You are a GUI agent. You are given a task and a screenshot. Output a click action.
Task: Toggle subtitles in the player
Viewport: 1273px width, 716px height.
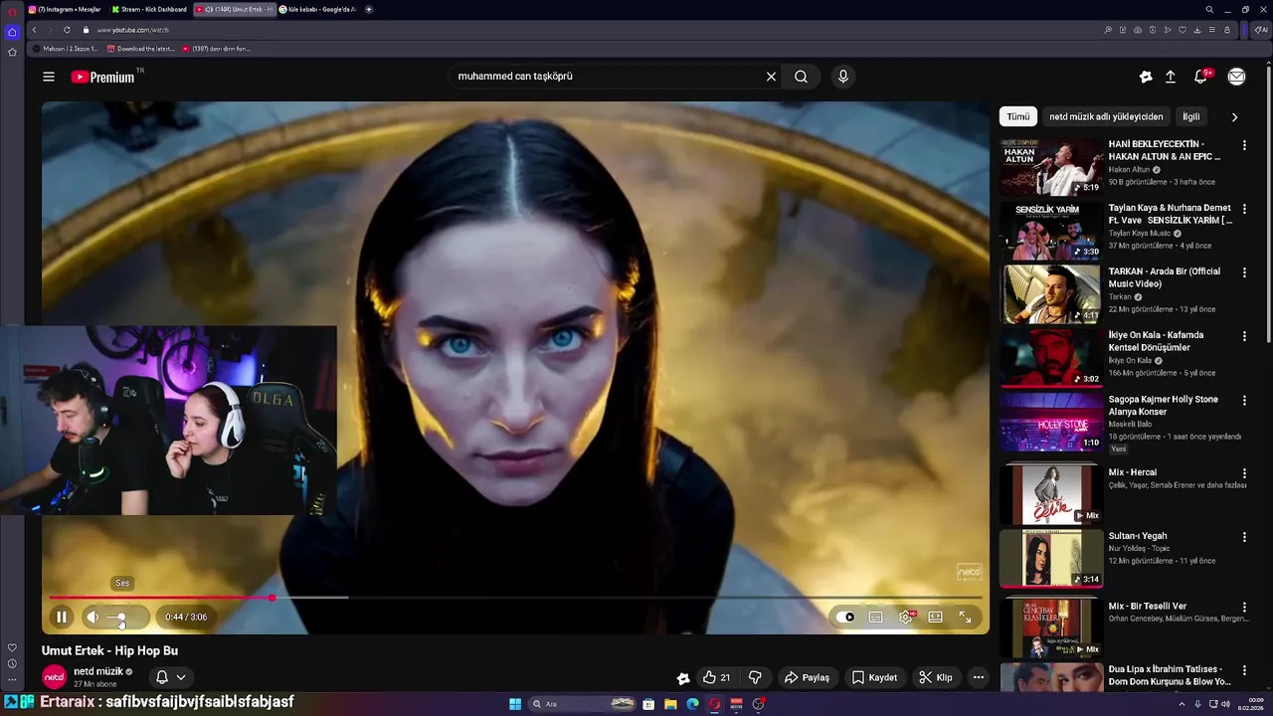click(x=875, y=617)
